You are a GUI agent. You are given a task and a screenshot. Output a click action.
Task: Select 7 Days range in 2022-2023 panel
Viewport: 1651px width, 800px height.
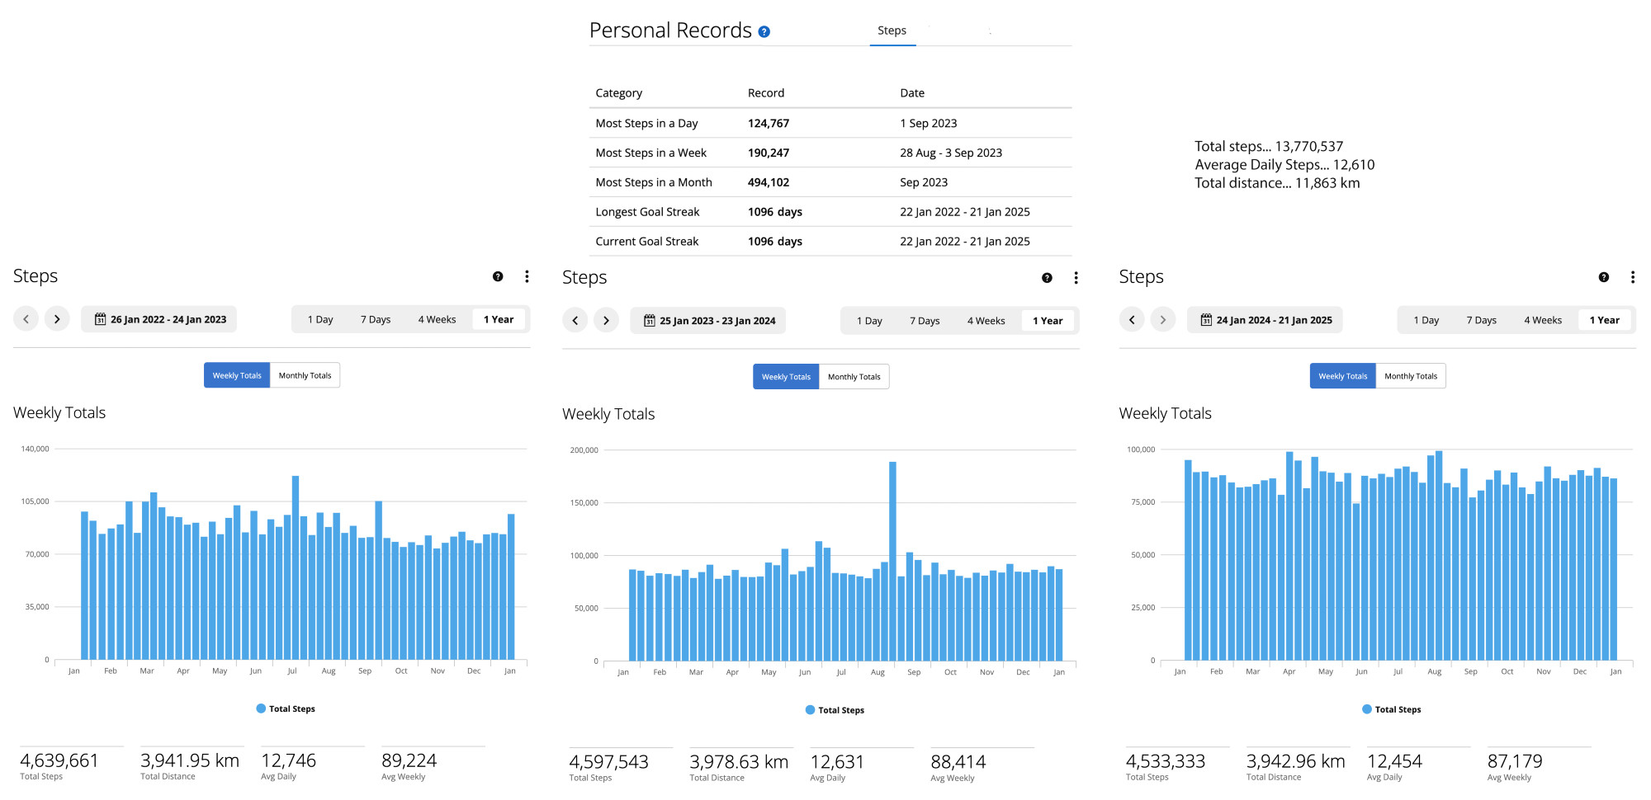coord(376,319)
